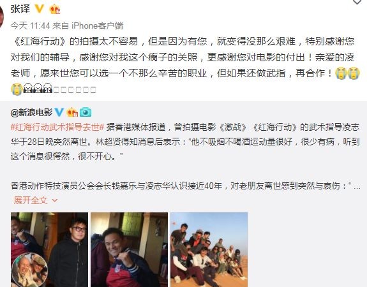Viewport: 367px width, 287px height.
Task: Open the 张译 user profile name
Action: [x=20, y=9]
